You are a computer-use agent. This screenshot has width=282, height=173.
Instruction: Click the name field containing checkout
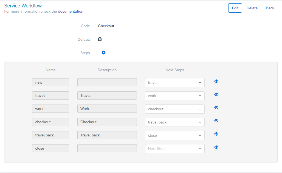point(50,122)
